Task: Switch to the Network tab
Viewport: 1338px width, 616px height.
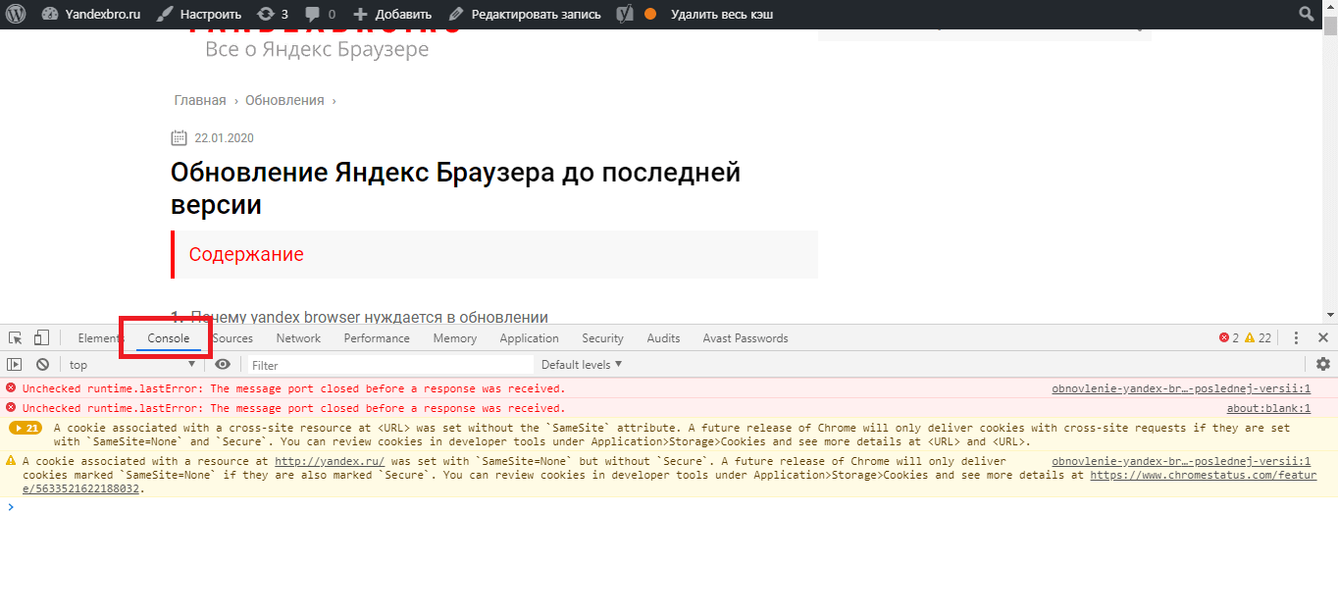Action: [x=298, y=338]
